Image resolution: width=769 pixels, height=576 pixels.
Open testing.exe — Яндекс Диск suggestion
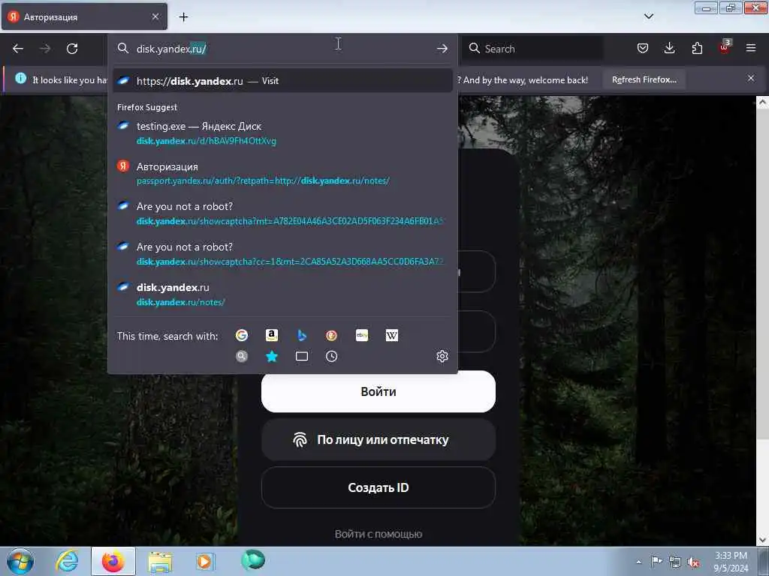click(x=282, y=133)
